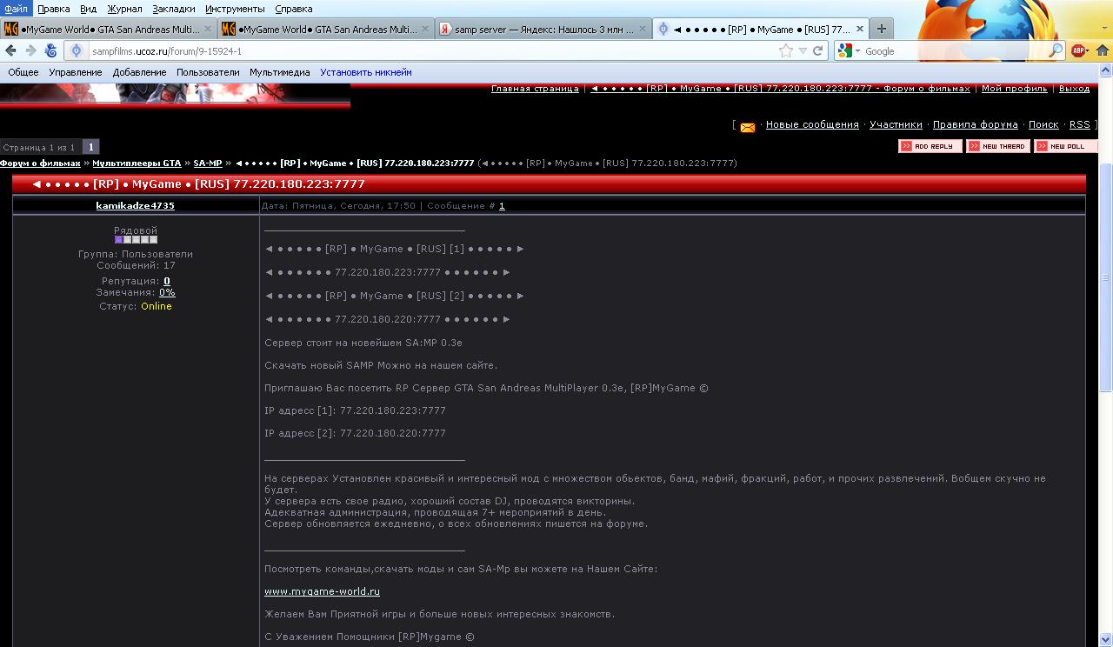Viewport: 1113px width, 647px height.
Task: Click the Замечания 0% link
Action: pos(167,293)
